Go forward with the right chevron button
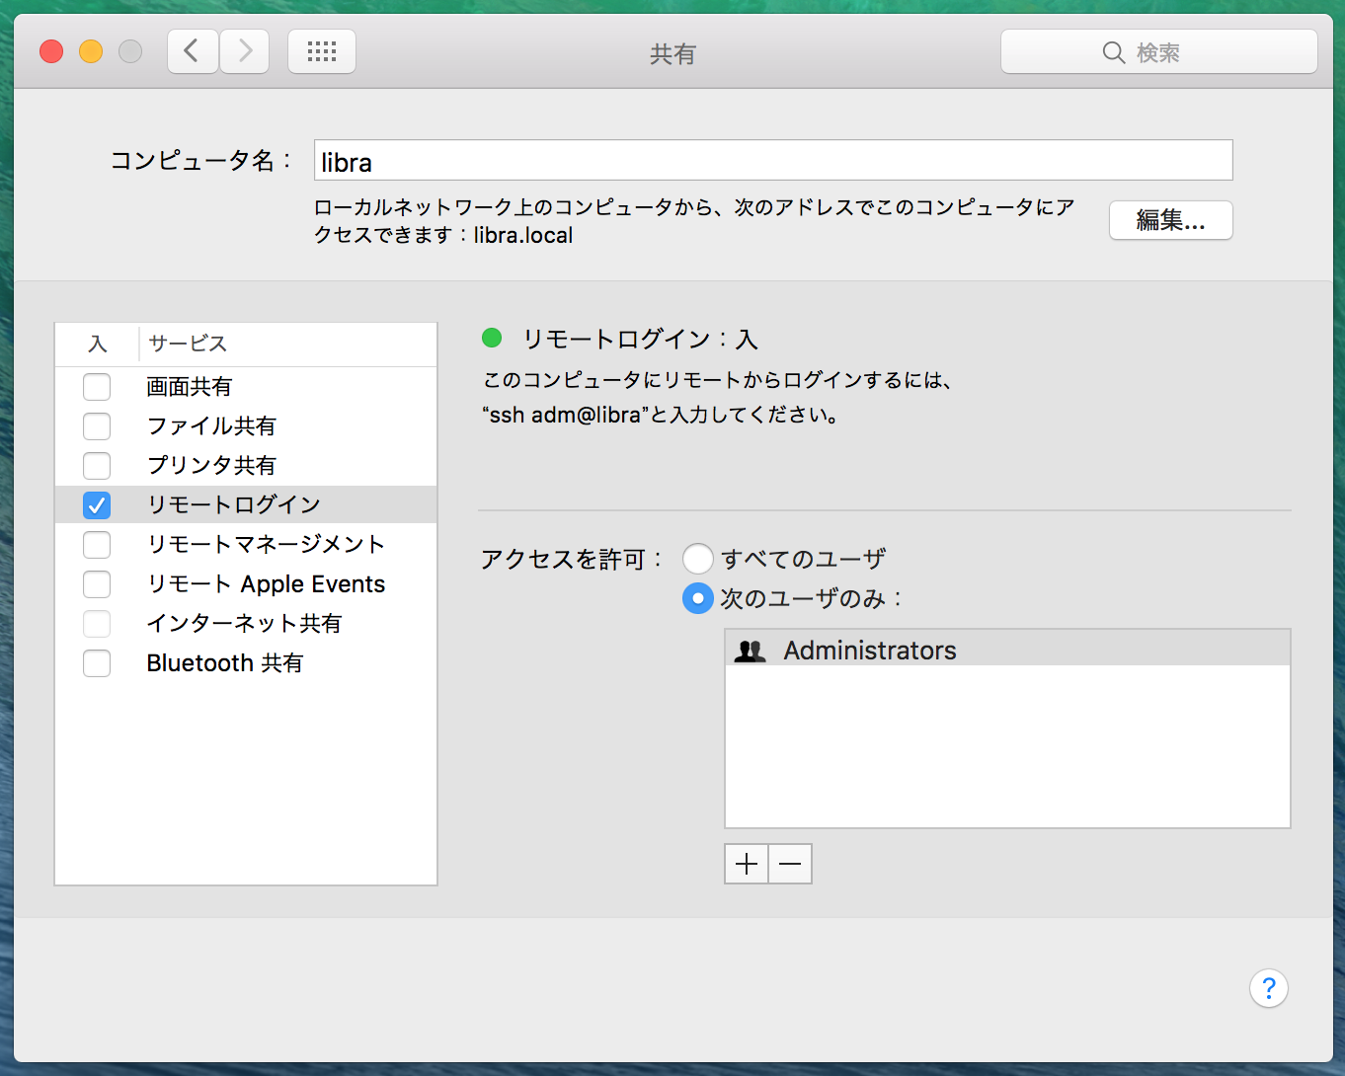The width and height of the screenshot is (1345, 1076). [245, 51]
